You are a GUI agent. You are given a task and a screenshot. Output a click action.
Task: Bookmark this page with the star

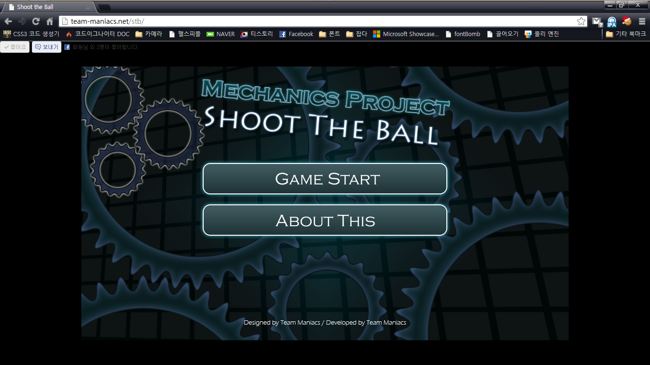581,21
